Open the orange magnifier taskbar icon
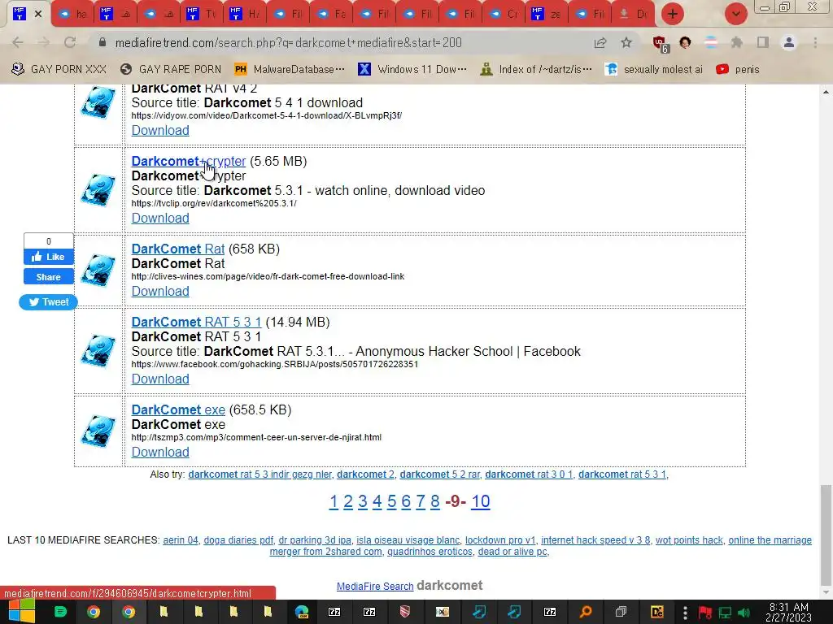833x624 pixels. point(586,612)
